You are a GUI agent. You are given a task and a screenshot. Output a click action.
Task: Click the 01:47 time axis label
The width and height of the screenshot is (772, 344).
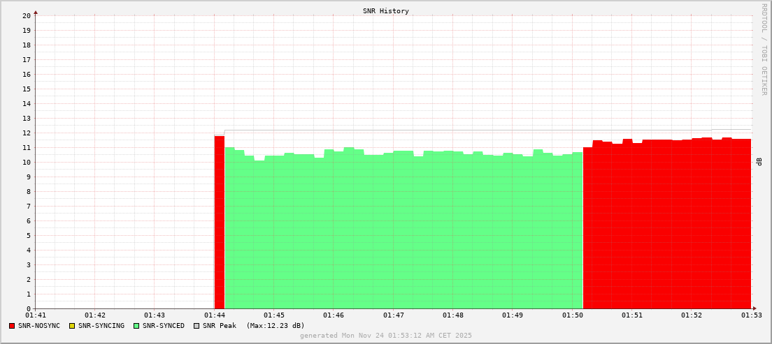pyautogui.click(x=393, y=315)
